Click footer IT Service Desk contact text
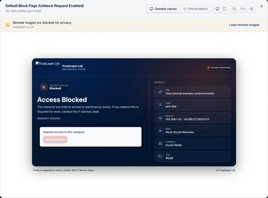This screenshot has height=198, width=268. tap(64, 170)
